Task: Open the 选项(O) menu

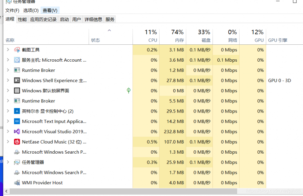Action: [31, 10]
